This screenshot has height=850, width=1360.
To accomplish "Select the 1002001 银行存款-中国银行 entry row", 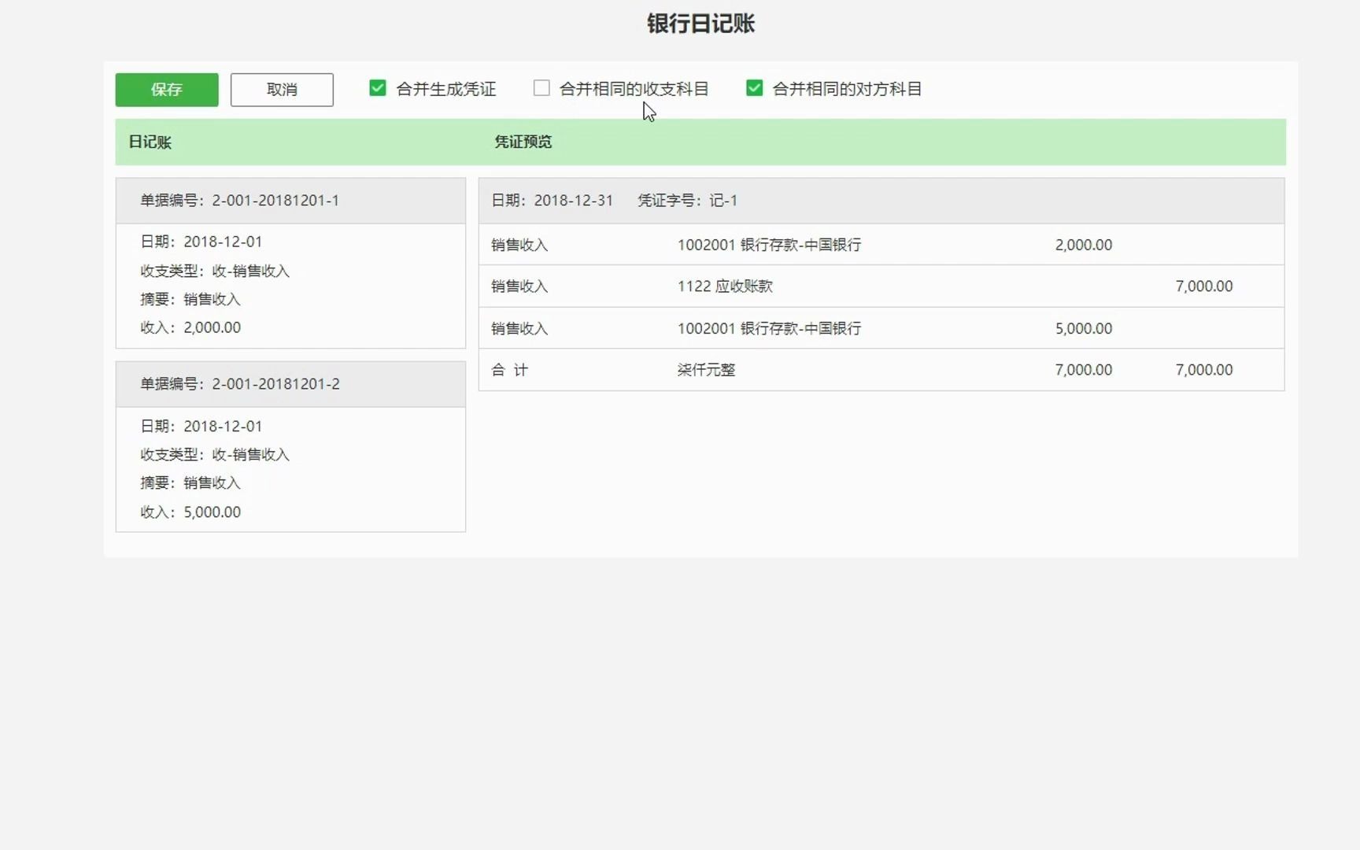I will coord(768,245).
